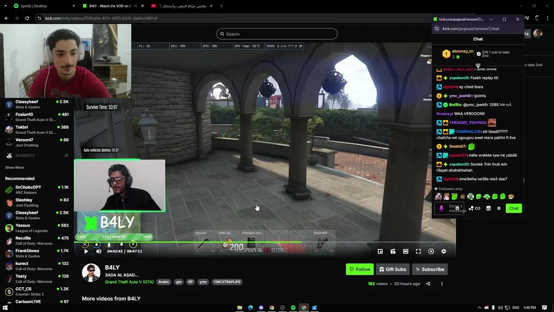
Task: Expand Show More in following list
Action: tap(14, 167)
